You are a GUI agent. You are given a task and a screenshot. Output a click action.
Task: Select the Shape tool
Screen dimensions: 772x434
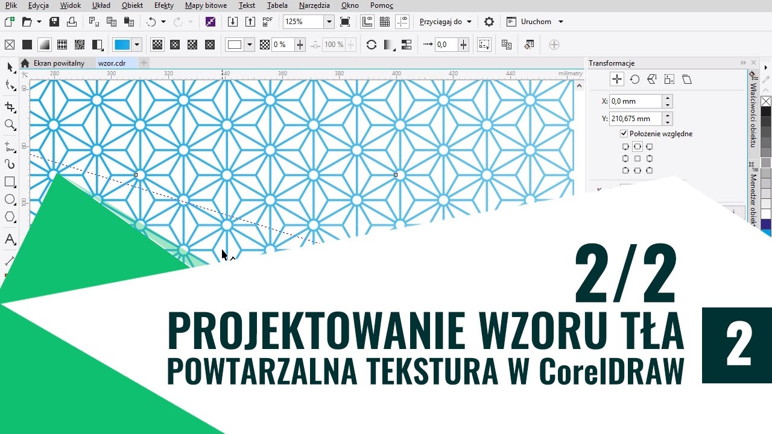click(10, 86)
